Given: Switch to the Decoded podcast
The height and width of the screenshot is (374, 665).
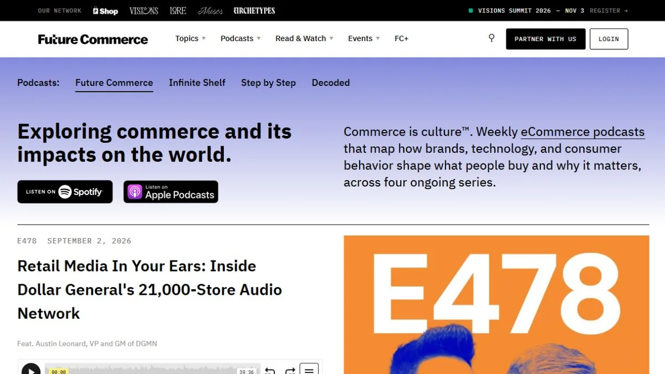Looking at the screenshot, I should point(331,83).
